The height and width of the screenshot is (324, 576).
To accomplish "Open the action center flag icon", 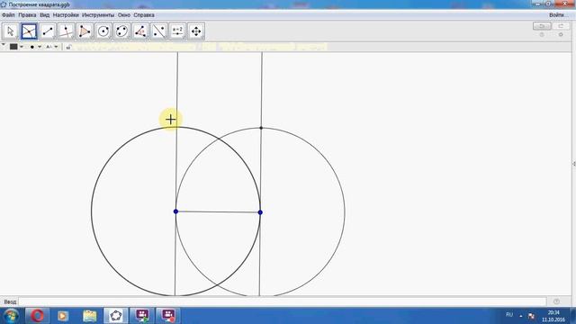I will [531, 316].
